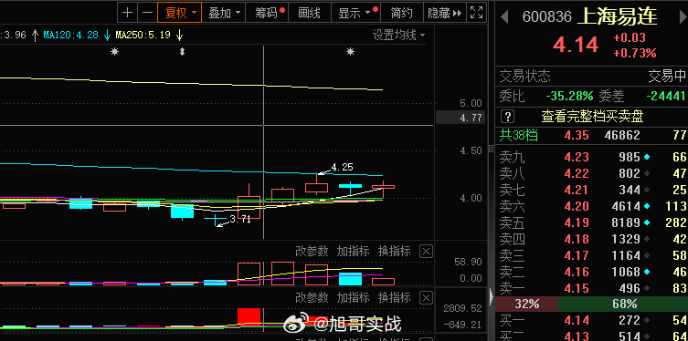Click 隐藏 to hide the side panel

[444, 13]
